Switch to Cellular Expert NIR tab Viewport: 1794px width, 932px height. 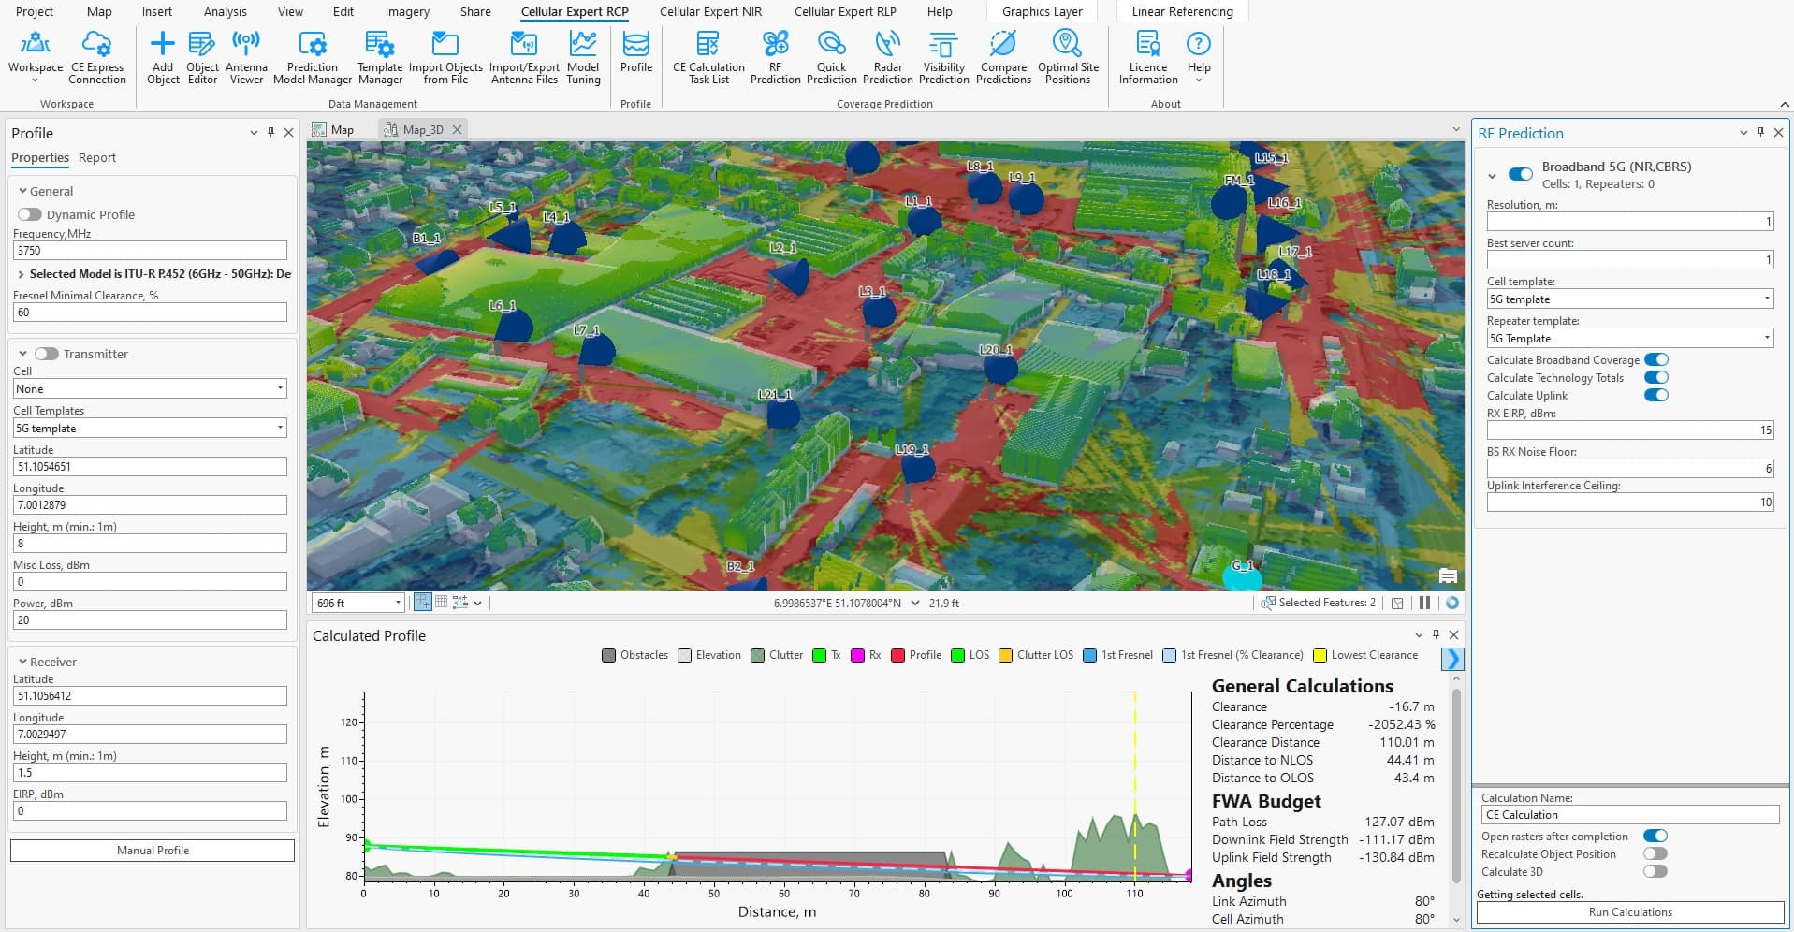click(x=710, y=12)
